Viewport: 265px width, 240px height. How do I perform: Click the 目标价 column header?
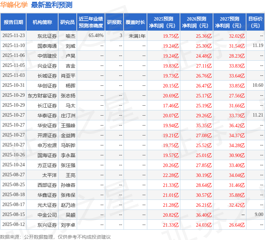255,22
